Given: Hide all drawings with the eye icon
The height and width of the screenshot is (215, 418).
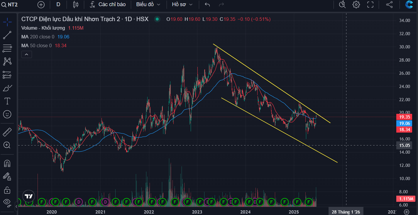Looking at the screenshot, I should pos(7,202).
